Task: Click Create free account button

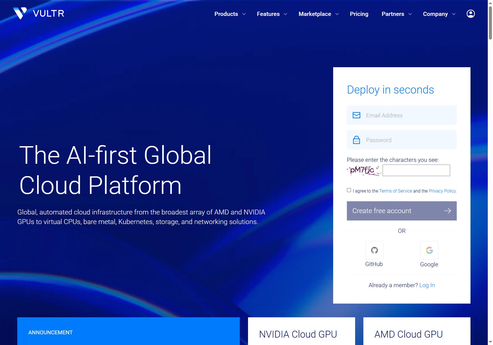Action: coord(402,211)
